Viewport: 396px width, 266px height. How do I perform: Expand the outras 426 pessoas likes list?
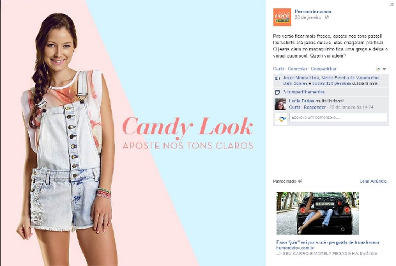tap(333, 83)
